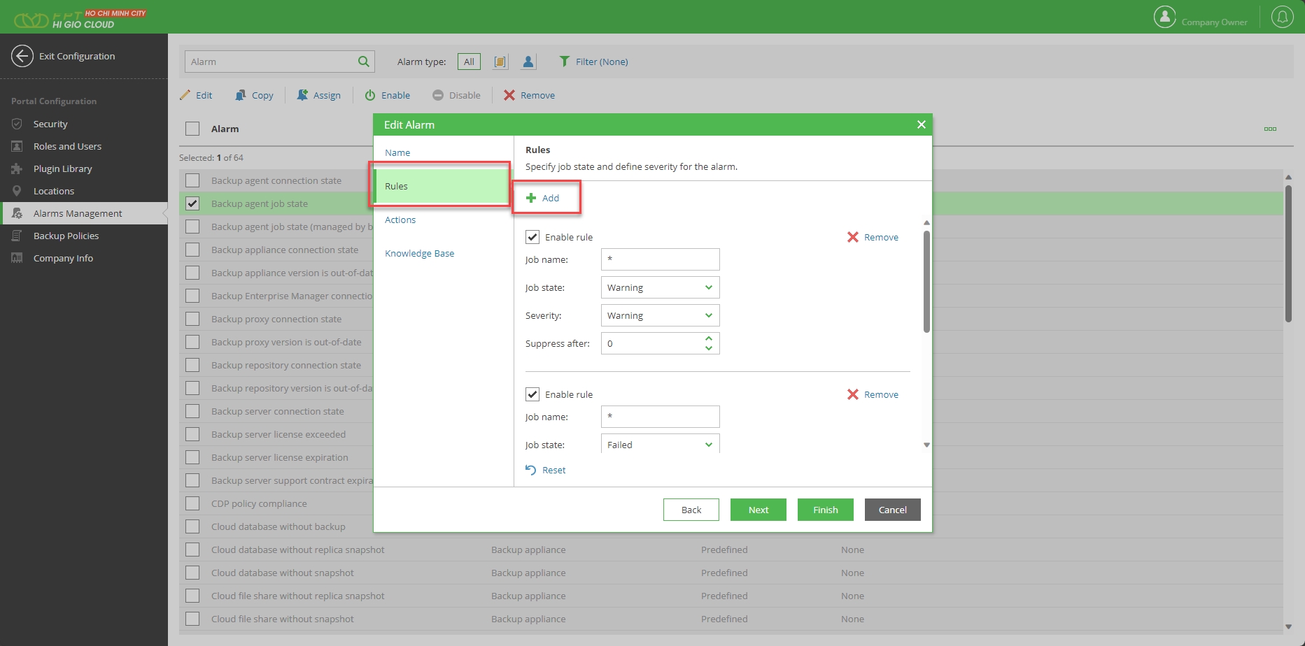Click the Filter (None) funnel icon
This screenshot has height=646, width=1305.
pos(564,62)
